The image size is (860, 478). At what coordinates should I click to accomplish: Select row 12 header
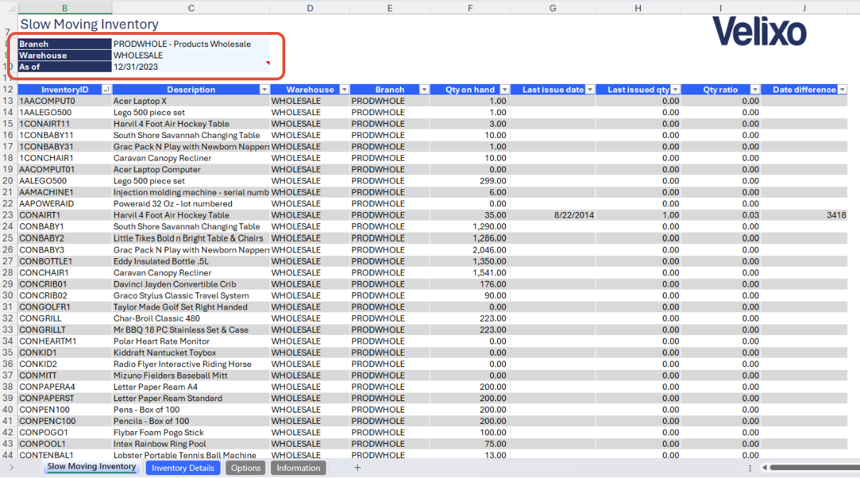[9, 90]
